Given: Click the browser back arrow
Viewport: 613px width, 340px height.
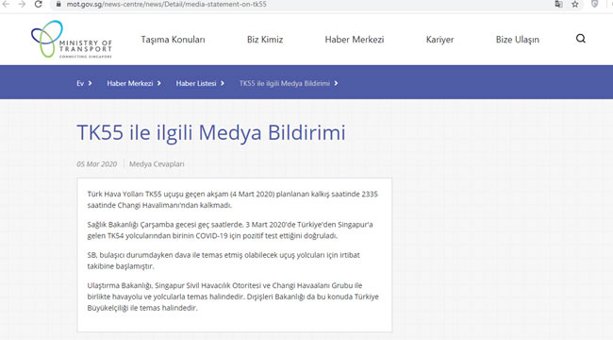Looking at the screenshot, I should (x=6, y=4).
